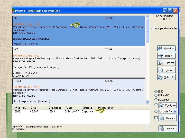
Task: Click the Ordenar sort button
Action: coord(168,118)
